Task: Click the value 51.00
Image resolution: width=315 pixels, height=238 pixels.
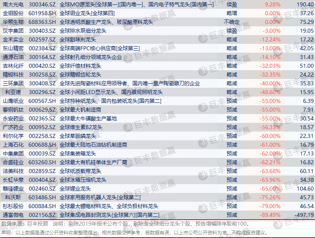Action: (307, 66)
